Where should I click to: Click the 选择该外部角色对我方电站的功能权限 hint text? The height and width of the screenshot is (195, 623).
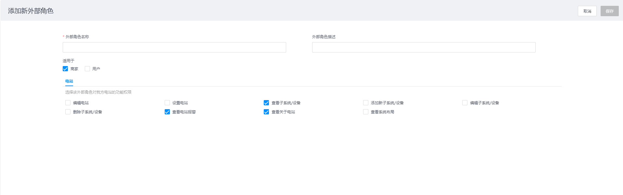(98, 92)
